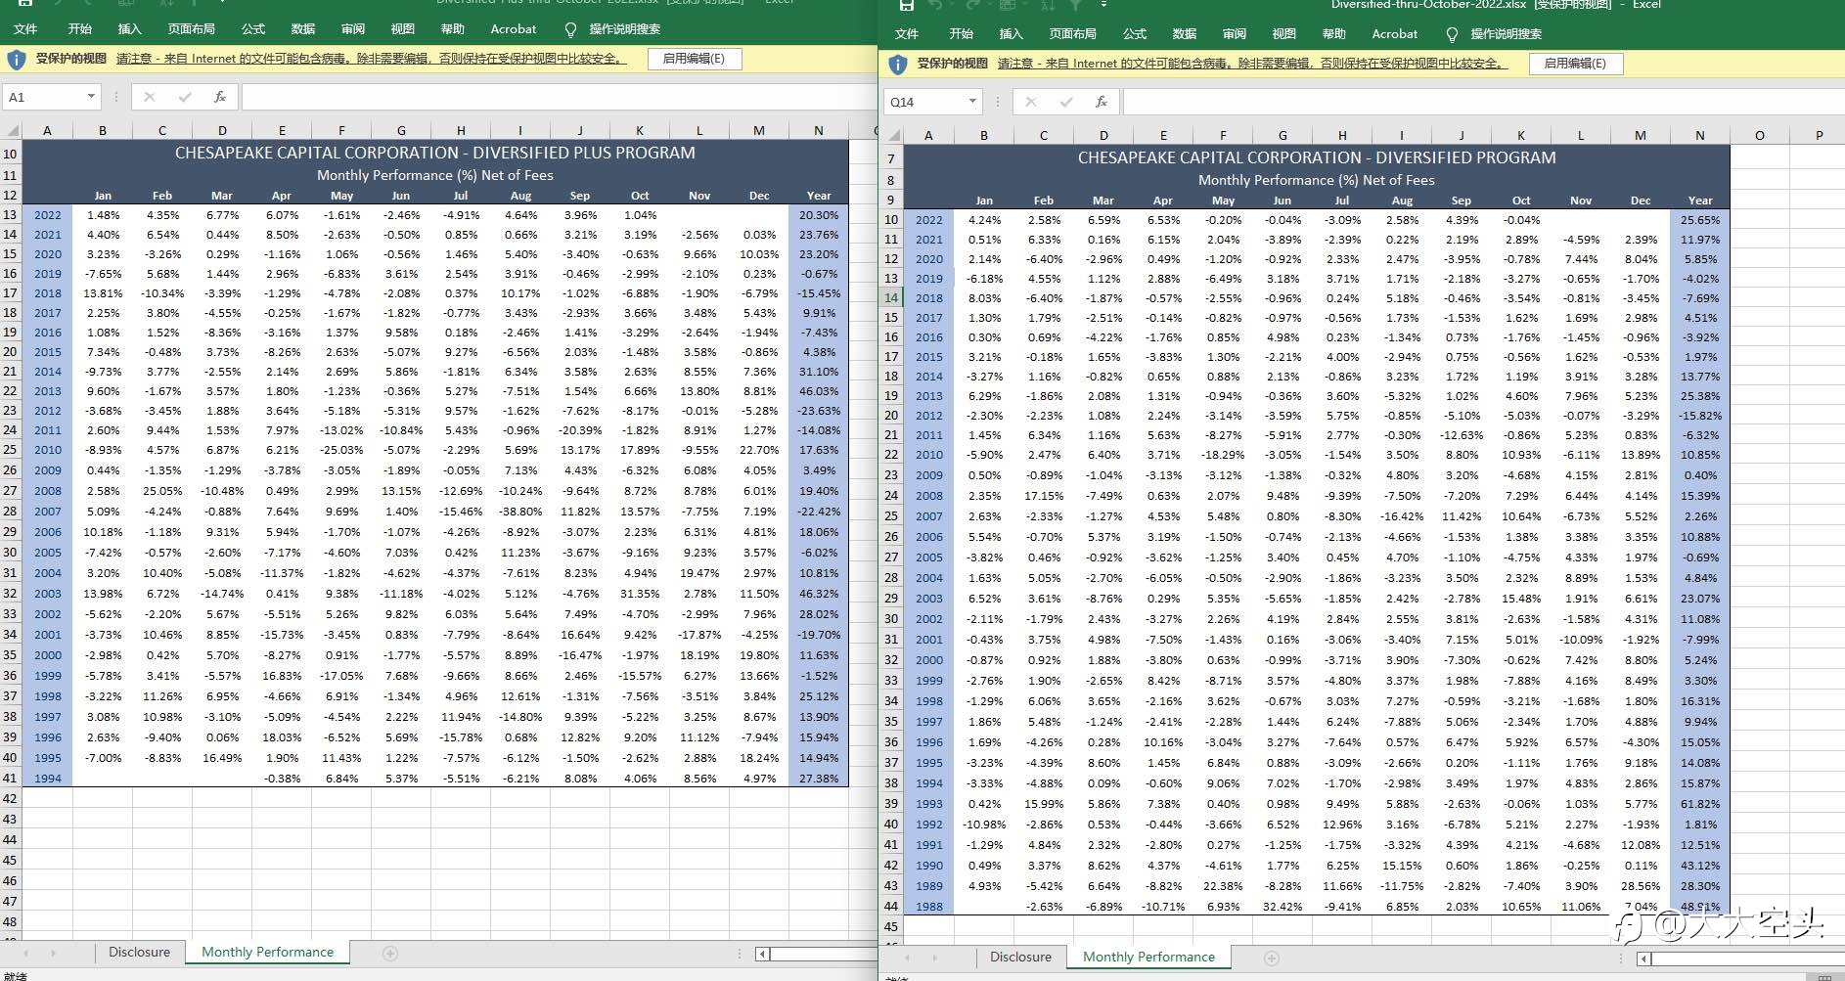Click the right sheet's DIVERSIFIED PROGRAM title cell

click(x=1317, y=157)
